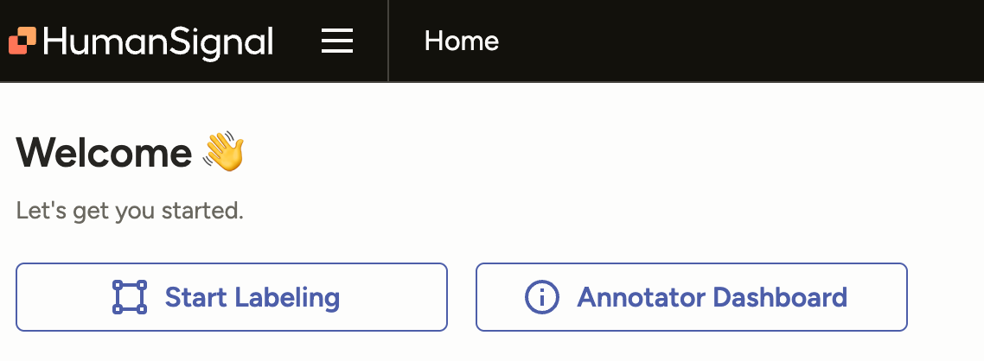Click blank page area right of Welcome heading
Screen dimensions: 984x361
point(605,153)
